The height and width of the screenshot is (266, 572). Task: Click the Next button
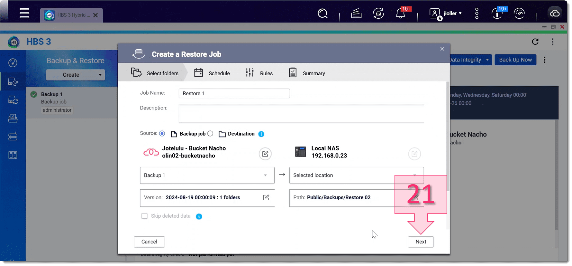pyautogui.click(x=421, y=242)
